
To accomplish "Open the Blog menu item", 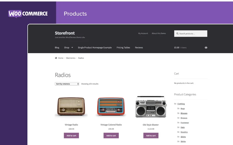I will click(x=57, y=48).
